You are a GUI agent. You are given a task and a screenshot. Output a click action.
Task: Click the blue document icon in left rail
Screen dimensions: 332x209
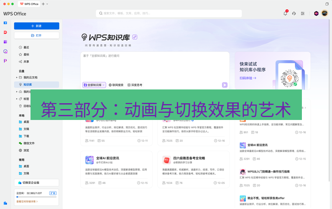[5, 23]
